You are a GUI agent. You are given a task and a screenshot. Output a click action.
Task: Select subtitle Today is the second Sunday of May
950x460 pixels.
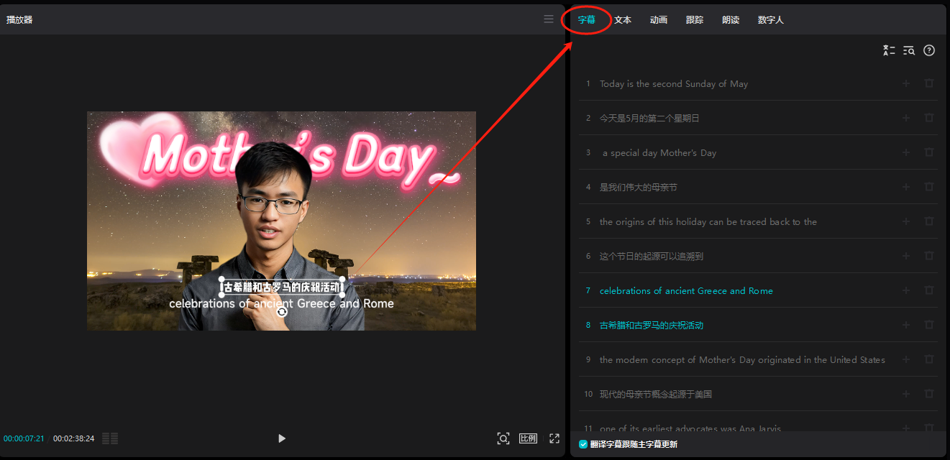point(758,83)
